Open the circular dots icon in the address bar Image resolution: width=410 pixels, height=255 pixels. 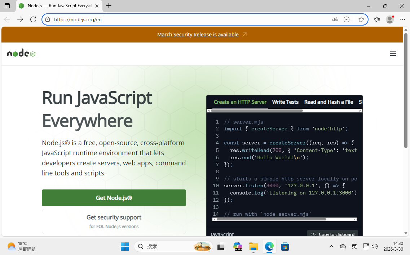[x=347, y=19]
